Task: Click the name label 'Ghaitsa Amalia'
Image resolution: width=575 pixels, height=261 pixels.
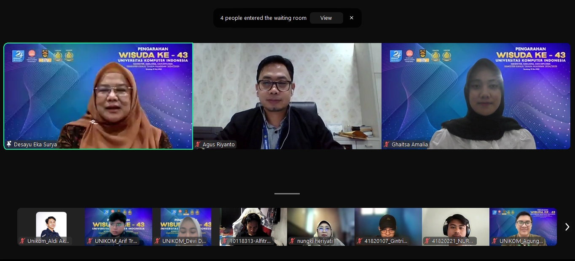Action: click(x=410, y=144)
